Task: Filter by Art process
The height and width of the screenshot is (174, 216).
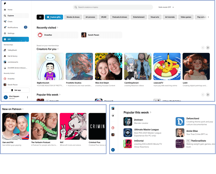Action: coord(90,17)
